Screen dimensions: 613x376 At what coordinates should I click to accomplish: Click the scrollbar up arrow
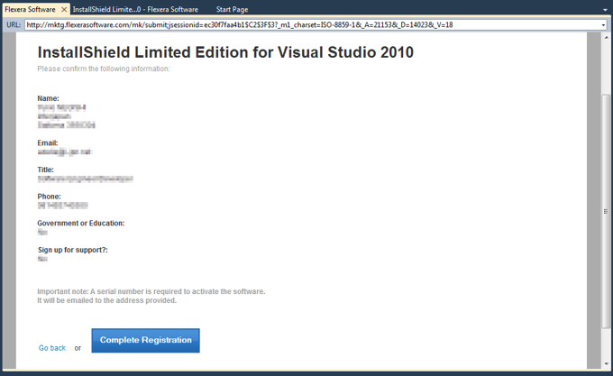click(x=607, y=38)
